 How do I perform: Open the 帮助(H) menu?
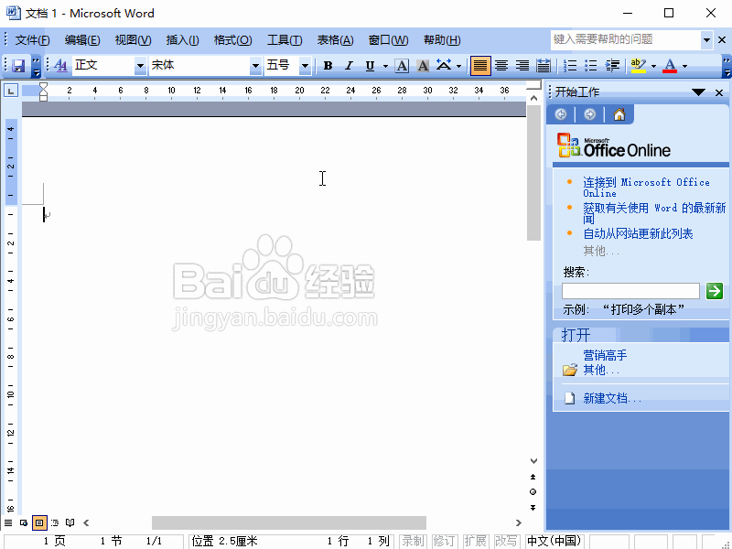pos(442,40)
